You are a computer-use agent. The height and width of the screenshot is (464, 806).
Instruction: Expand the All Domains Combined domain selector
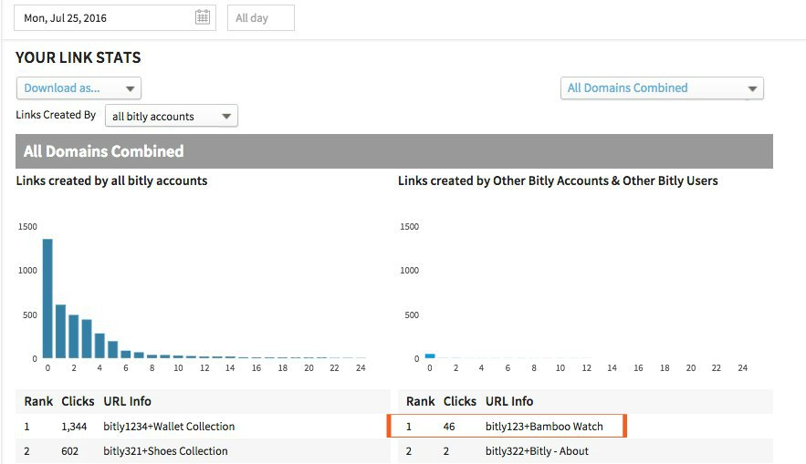[662, 88]
